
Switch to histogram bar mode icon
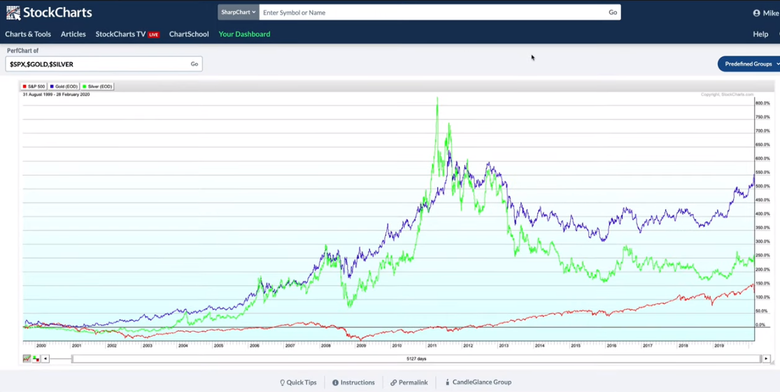point(36,358)
